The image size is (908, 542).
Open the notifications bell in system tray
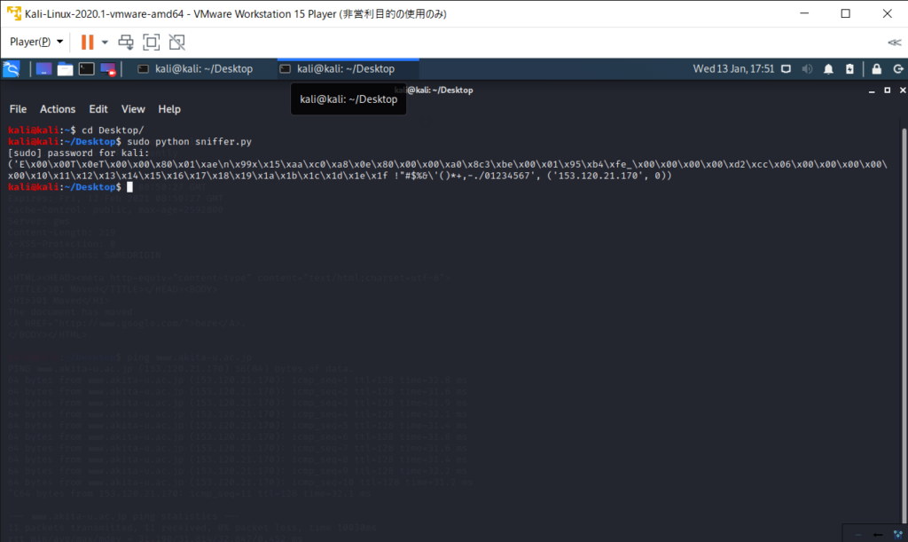click(x=828, y=69)
